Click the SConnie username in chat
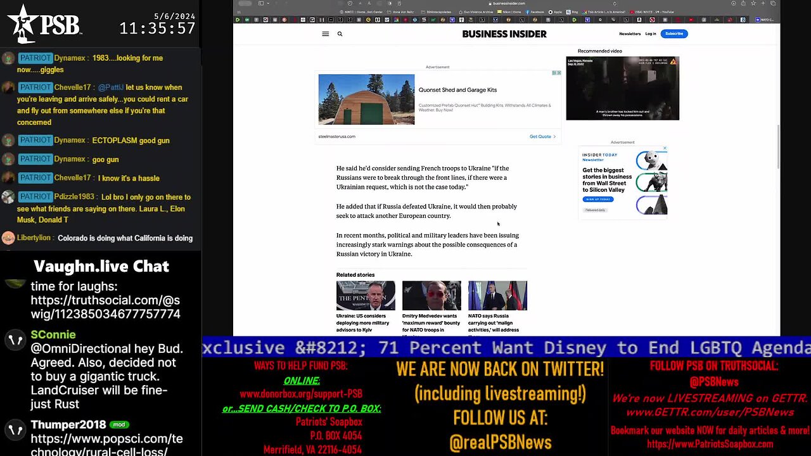The height and width of the screenshot is (456, 811). 53,334
